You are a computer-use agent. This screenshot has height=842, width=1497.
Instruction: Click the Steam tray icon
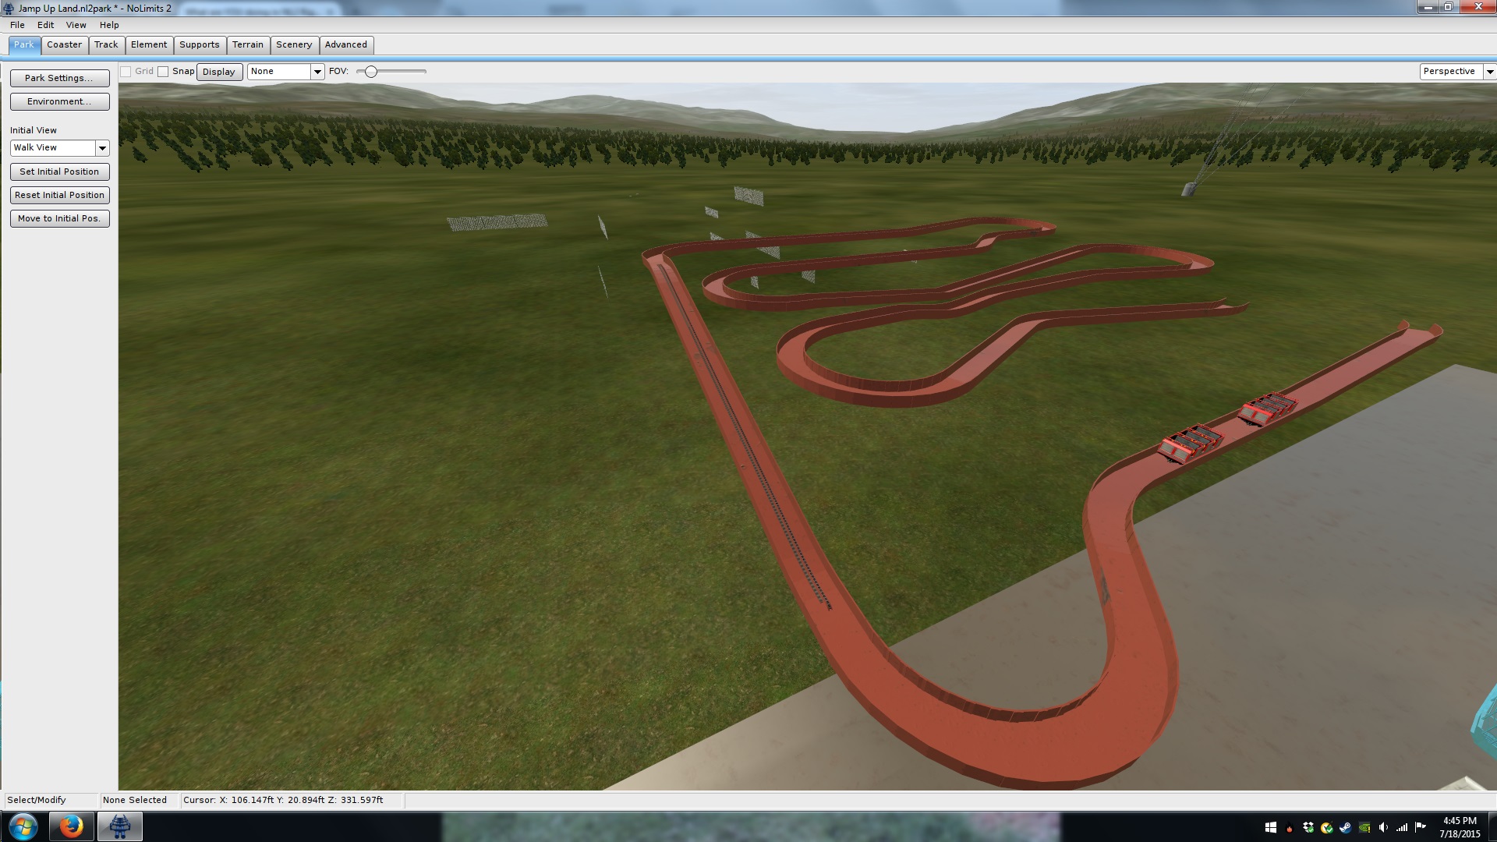pos(1345,827)
